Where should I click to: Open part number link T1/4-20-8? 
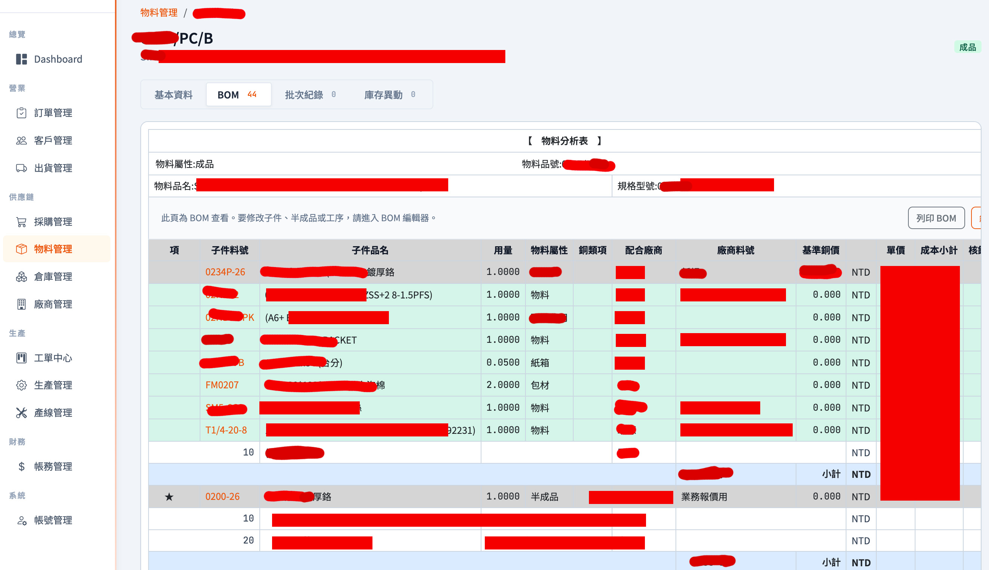coord(226,430)
